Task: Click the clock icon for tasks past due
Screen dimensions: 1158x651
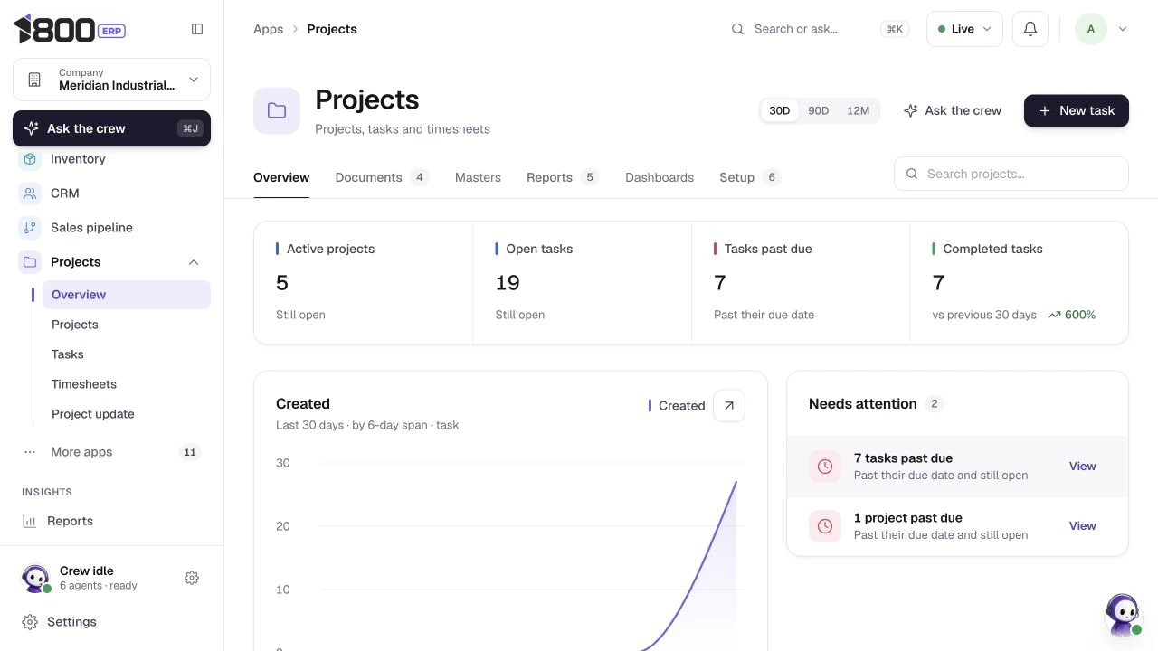Action: pyautogui.click(x=825, y=467)
